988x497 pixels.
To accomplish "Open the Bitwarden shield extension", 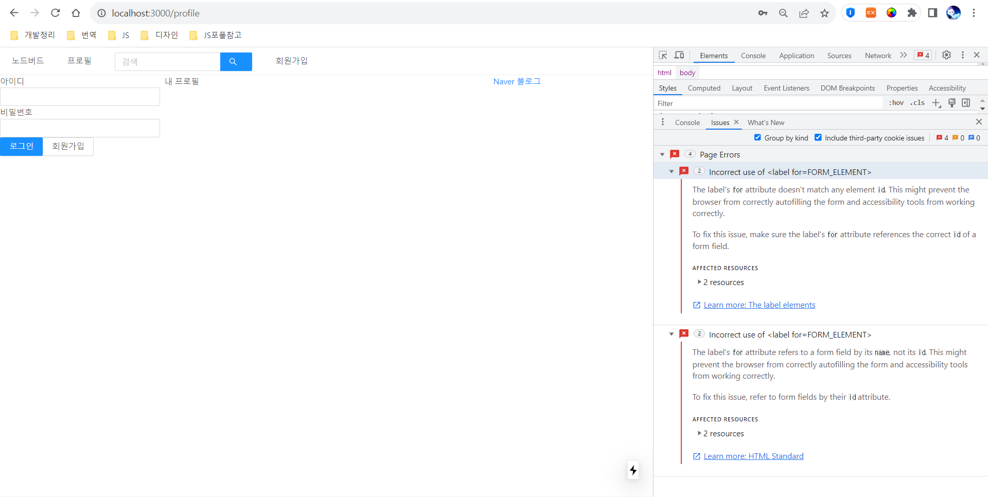I will pos(851,13).
